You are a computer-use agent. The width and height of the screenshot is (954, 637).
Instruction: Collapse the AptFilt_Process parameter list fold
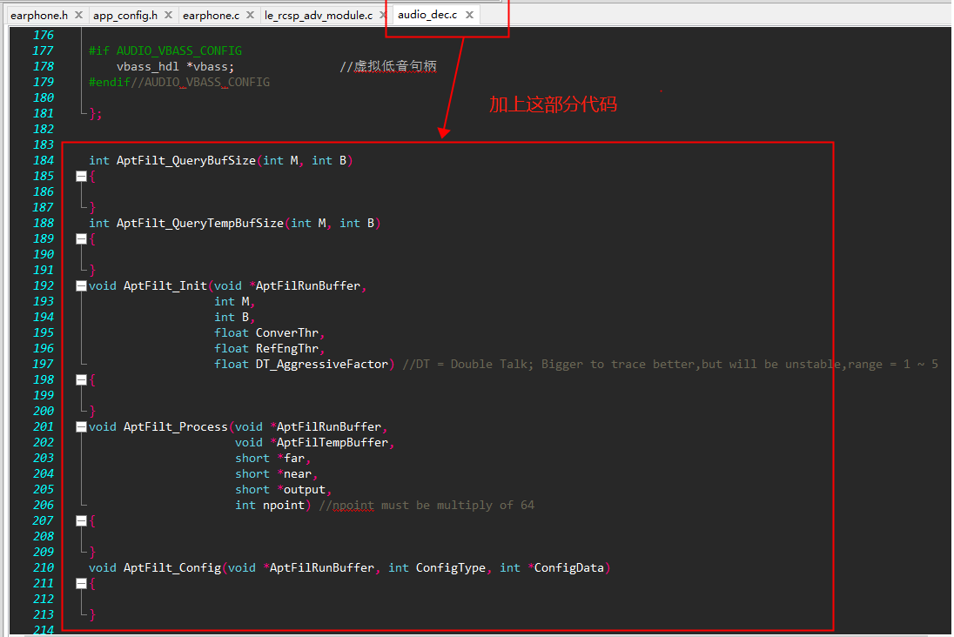pyautogui.click(x=81, y=427)
